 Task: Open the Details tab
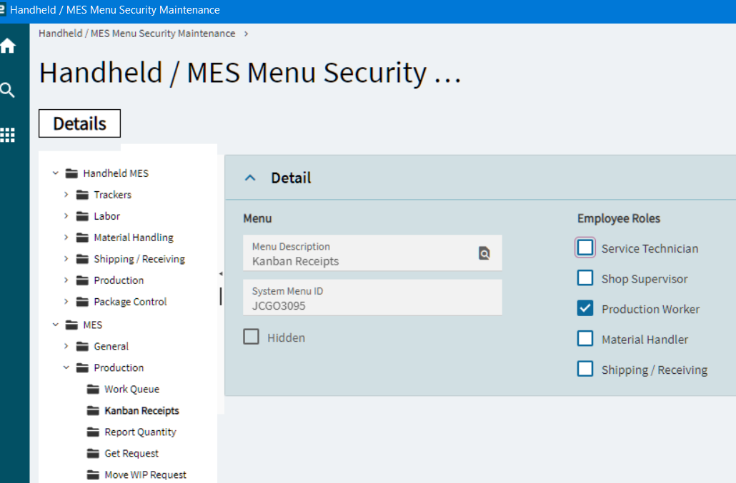pyautogui.click(x=80, y=123)
